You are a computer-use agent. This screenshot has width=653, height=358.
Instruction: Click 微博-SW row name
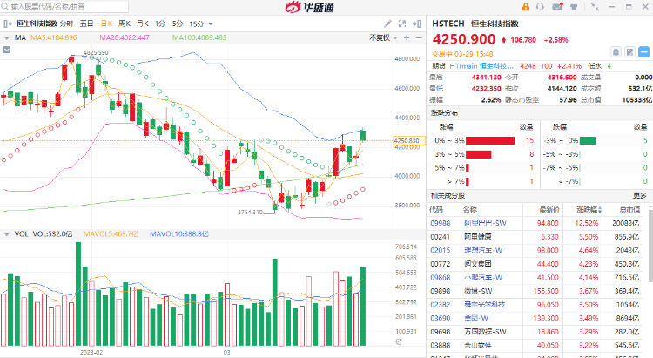pos(478,291)
